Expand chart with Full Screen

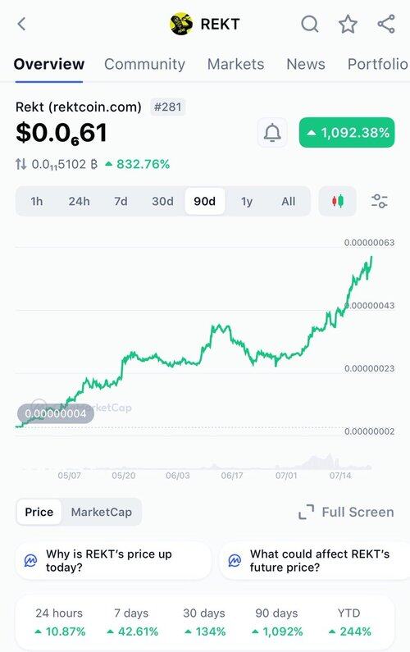click(346, 512)
